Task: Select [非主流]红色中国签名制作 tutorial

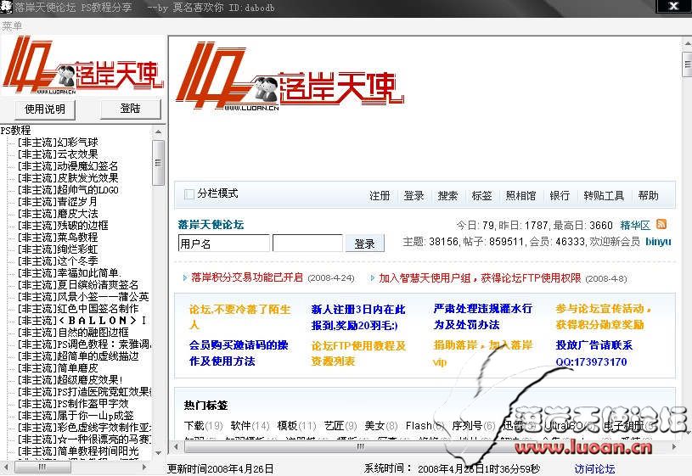Action: click(x=78, y=308)
